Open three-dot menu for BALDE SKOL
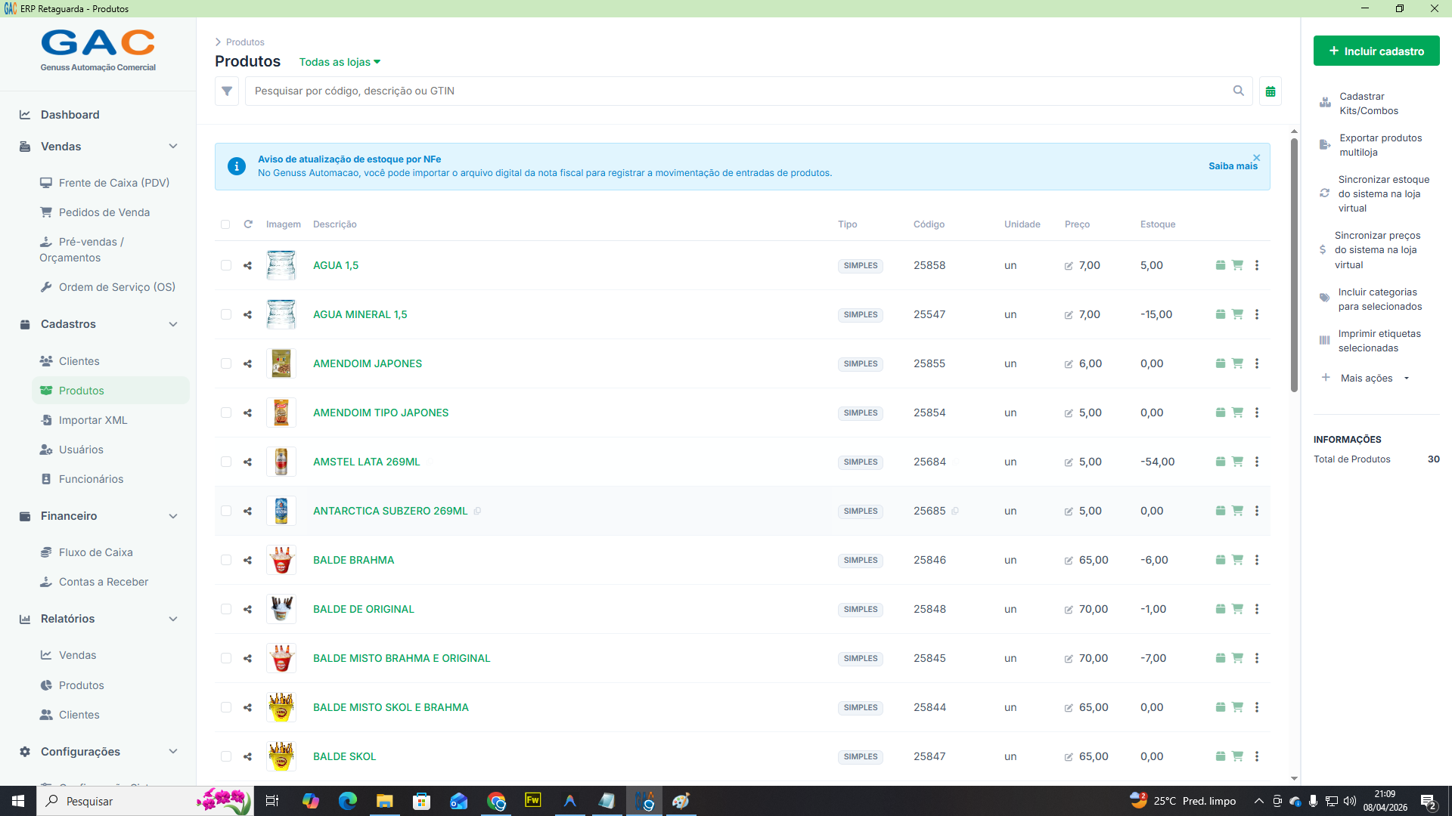The image size is (1452, 816). (x=1257, y=756)
